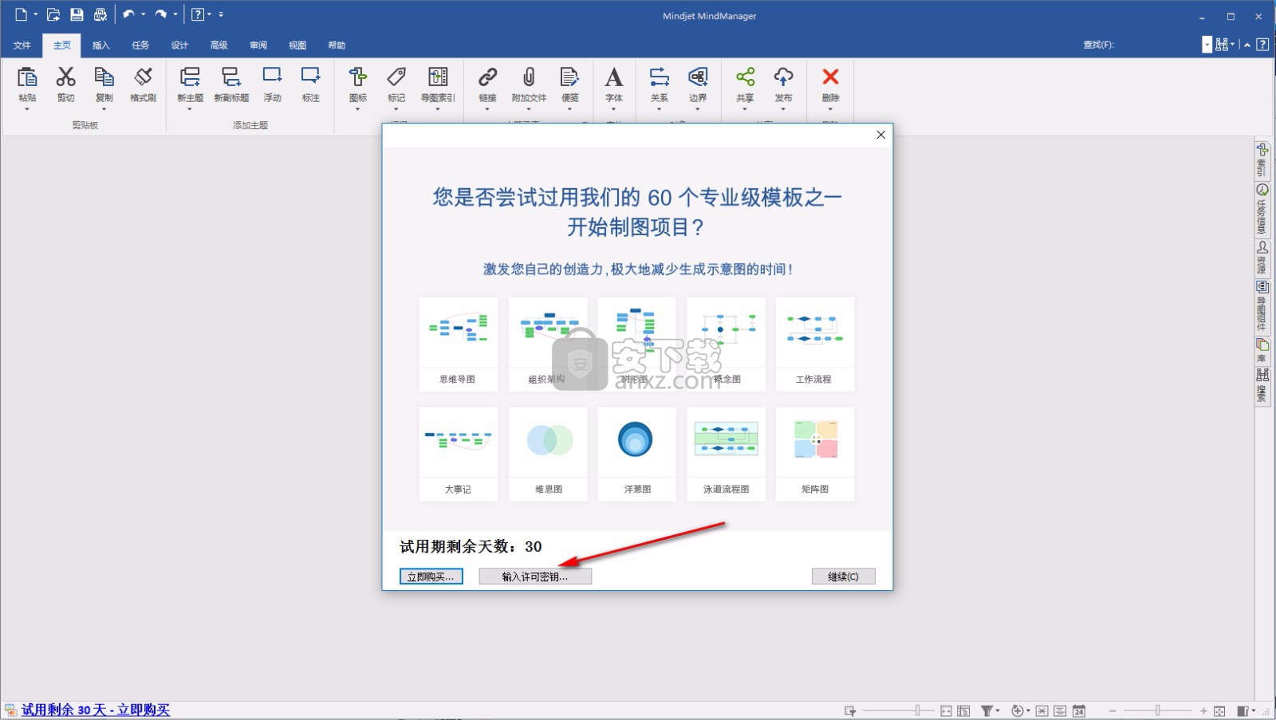Click the Open file icon in title bar
The height and width of the screenshot is (720, 1276).
(53, 14)
